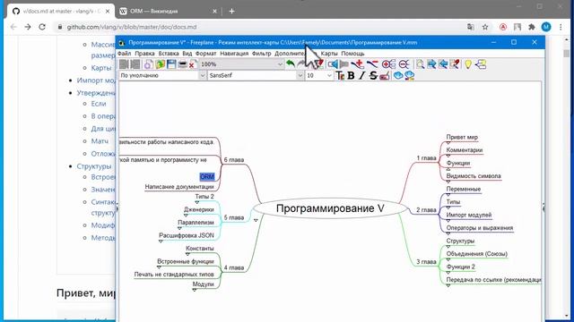
Task: Bookmark this page with the star icon
Action: [x=485, y=27]
